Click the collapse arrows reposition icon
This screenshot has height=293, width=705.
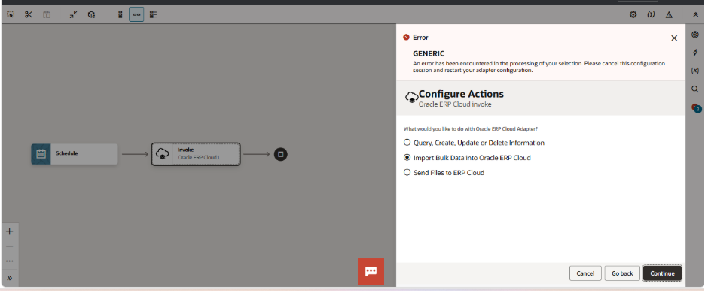(74, 14)
